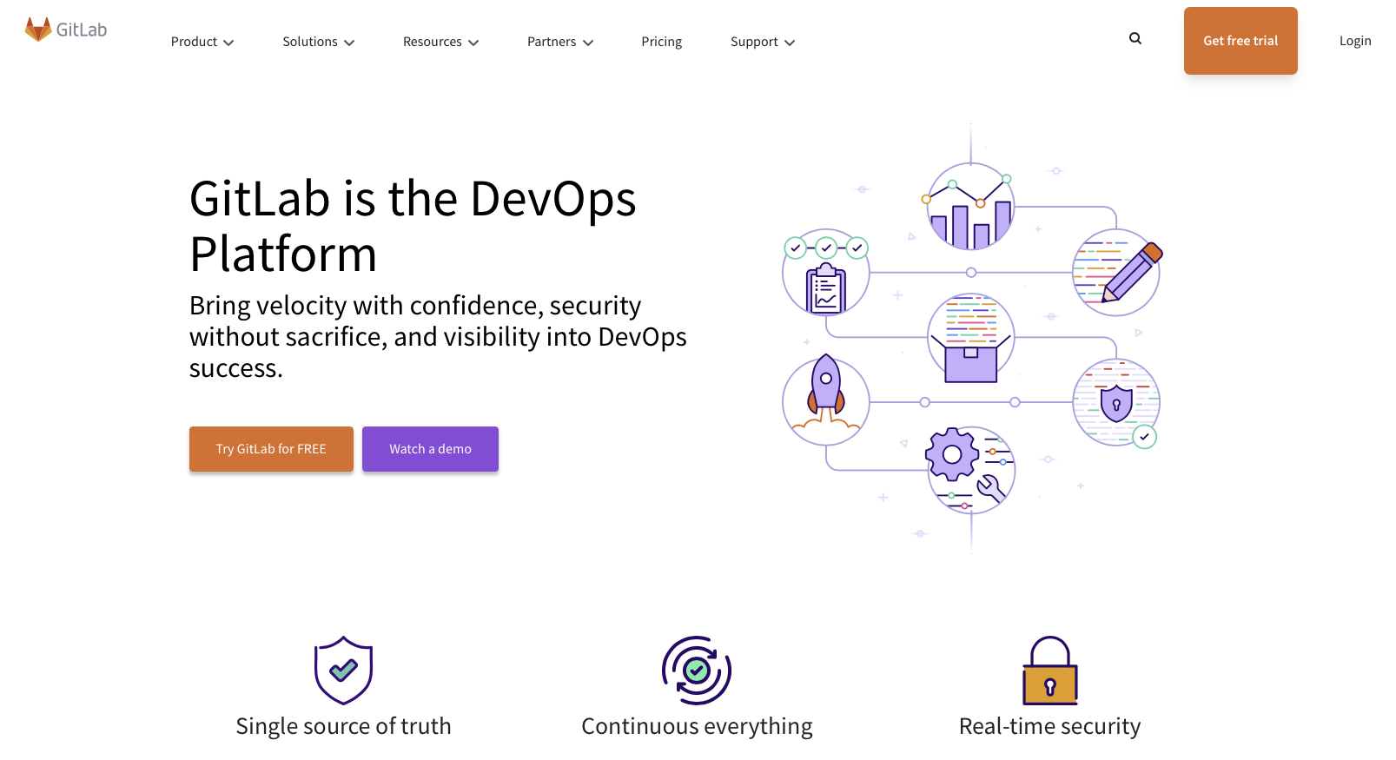The height and width of the screenshot is (760, 1396).
Task: Open the Login link
Action: 1355,41
